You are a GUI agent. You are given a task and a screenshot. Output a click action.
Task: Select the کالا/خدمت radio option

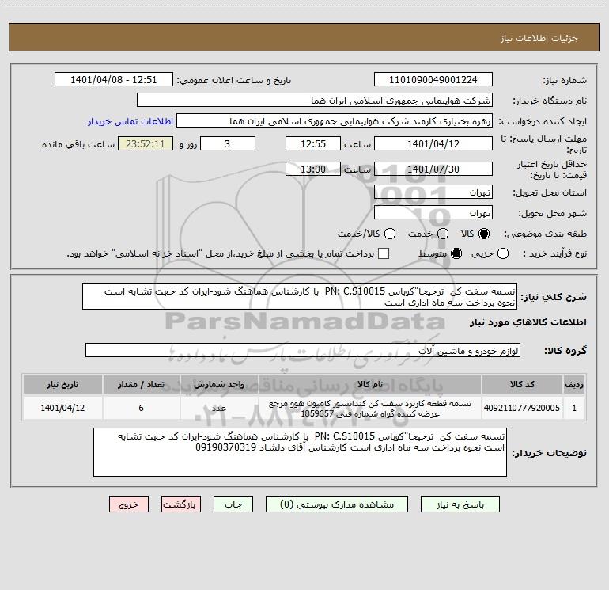pyautogui.click(x=390, y=234)
